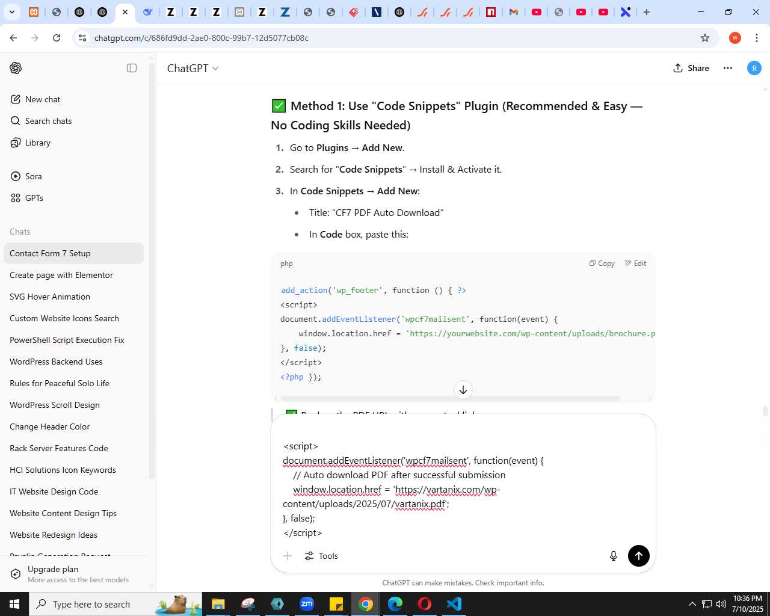Open Website Content Design Tips chat
Image resolution: width=770 pixels, height=616 pixels.
pyautogui.click(x=73, y=513)
